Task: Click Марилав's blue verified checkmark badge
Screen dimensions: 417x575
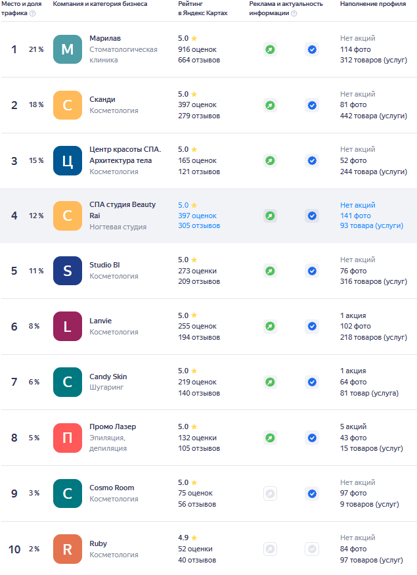Action: coord(312,49)
